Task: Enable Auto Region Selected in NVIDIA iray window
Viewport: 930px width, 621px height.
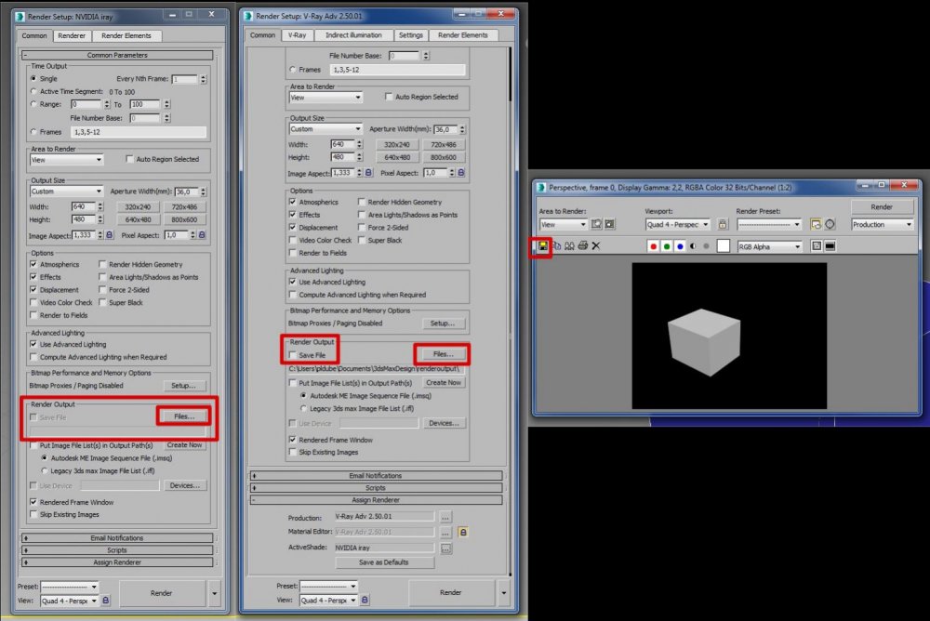Action: click(x=129, y=159)
